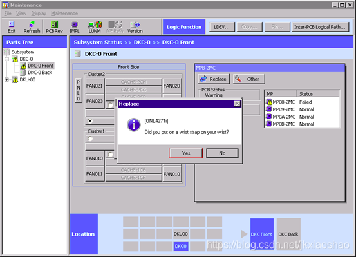The width and height of the screenshot is (356, 257).
Task: Click the MP08-2MC failed warning icon
Action: [269, 102]
